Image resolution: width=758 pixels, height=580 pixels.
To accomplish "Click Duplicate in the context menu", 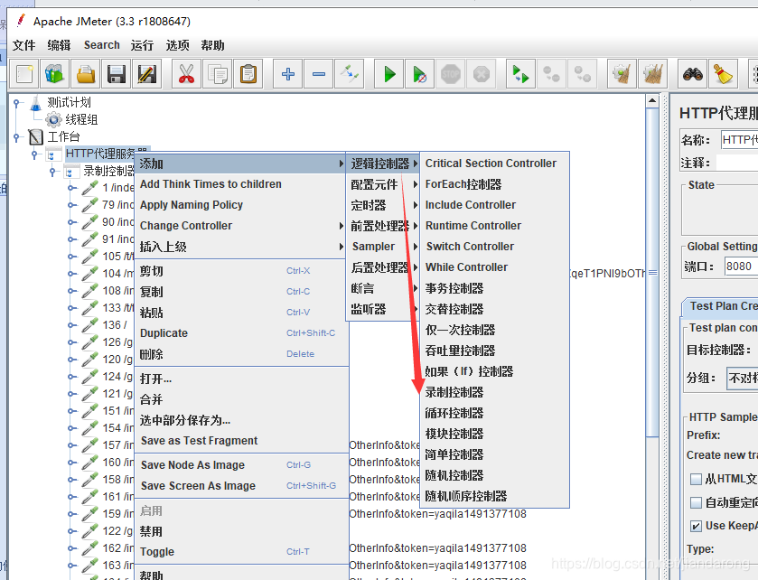I will (x=240, y=333).
